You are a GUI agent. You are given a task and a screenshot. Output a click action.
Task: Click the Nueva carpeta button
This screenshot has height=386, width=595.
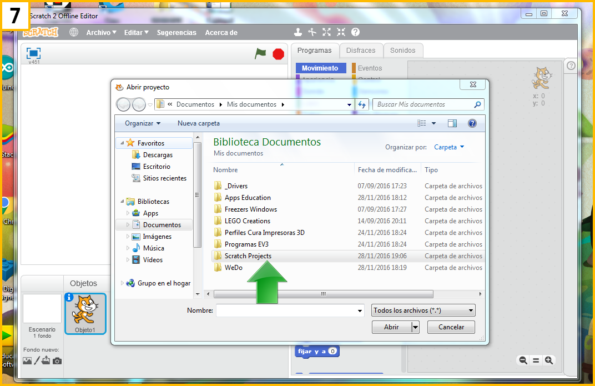(199, 123)
